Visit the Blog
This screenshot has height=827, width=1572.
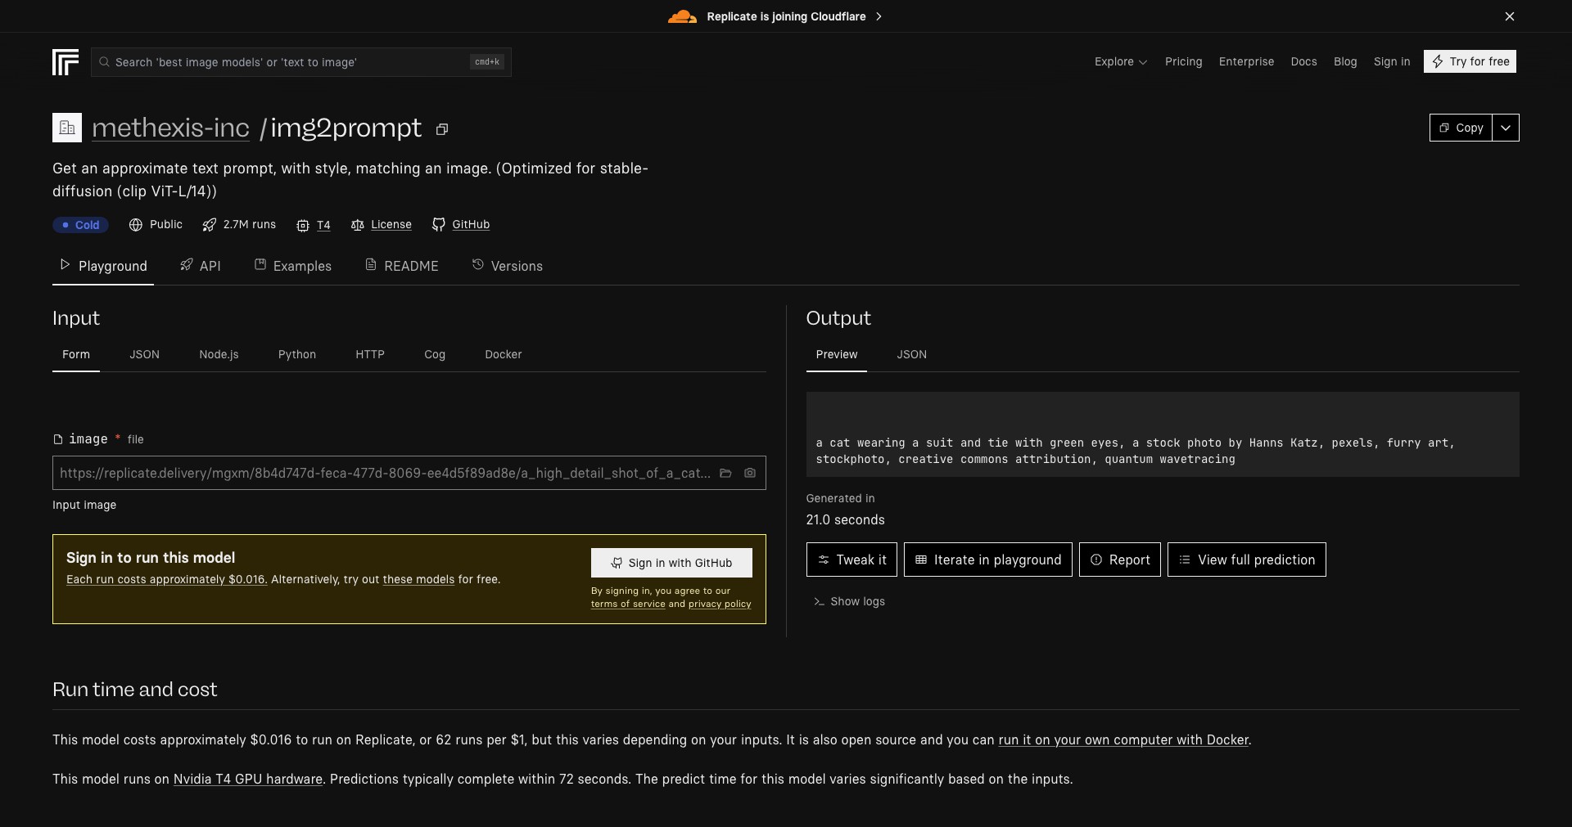[x=1345, y=61]
